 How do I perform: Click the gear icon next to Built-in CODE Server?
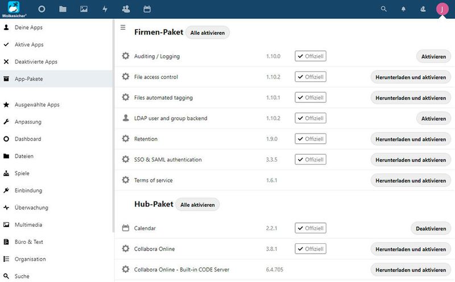pyautogui.click(x=126, y=269)
